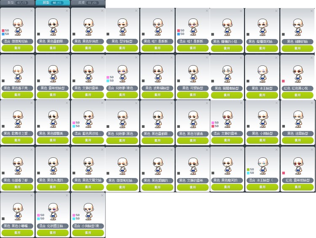Screen dimensions: 316x238
Task: Dismiss the 小熊臉型 card via X icon
Action: click(x=277, y=103)
